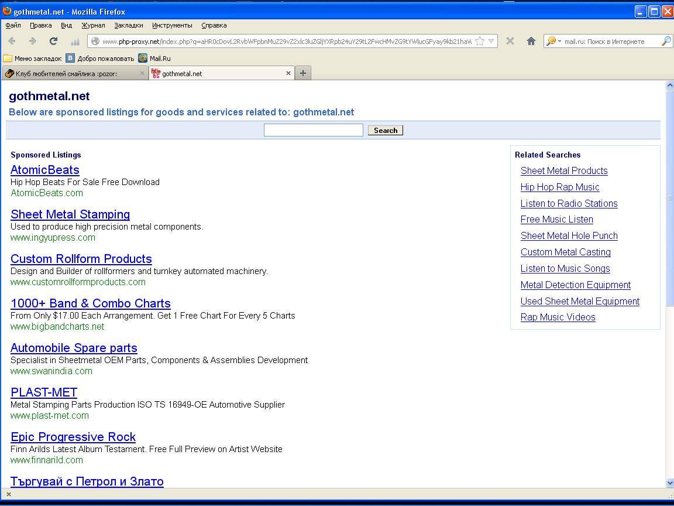This screenshot has width=674, height=506.
Task: Open related search Used Sheet Metal Equipment
Action: coord(580,301)
